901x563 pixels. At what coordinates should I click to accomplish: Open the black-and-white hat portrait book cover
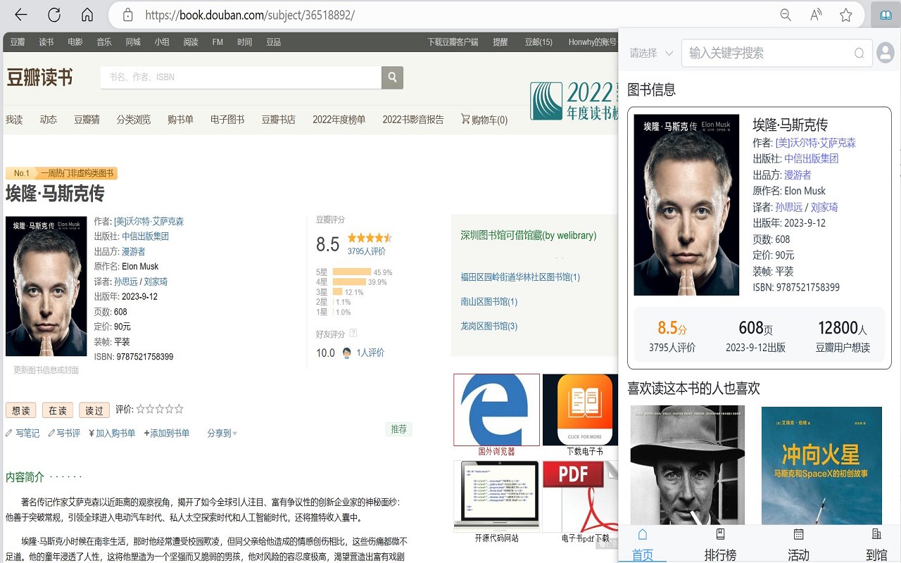[x=687, y=466]
